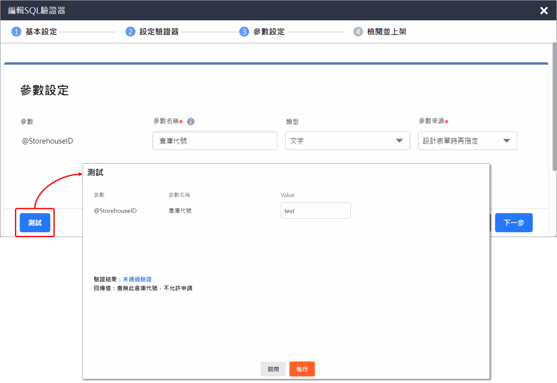557x383 pixels.
Task: Close the 編輯SQL驗證器 dialog with X
Action: [x=544, y=11]
